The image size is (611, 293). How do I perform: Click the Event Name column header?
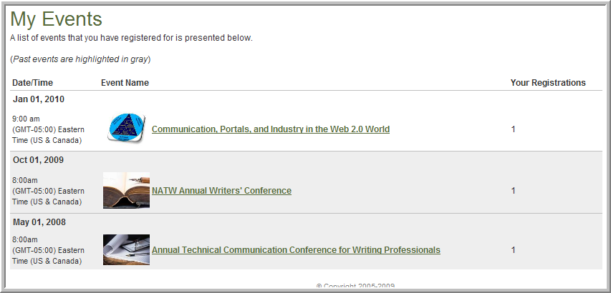point(125,83)
